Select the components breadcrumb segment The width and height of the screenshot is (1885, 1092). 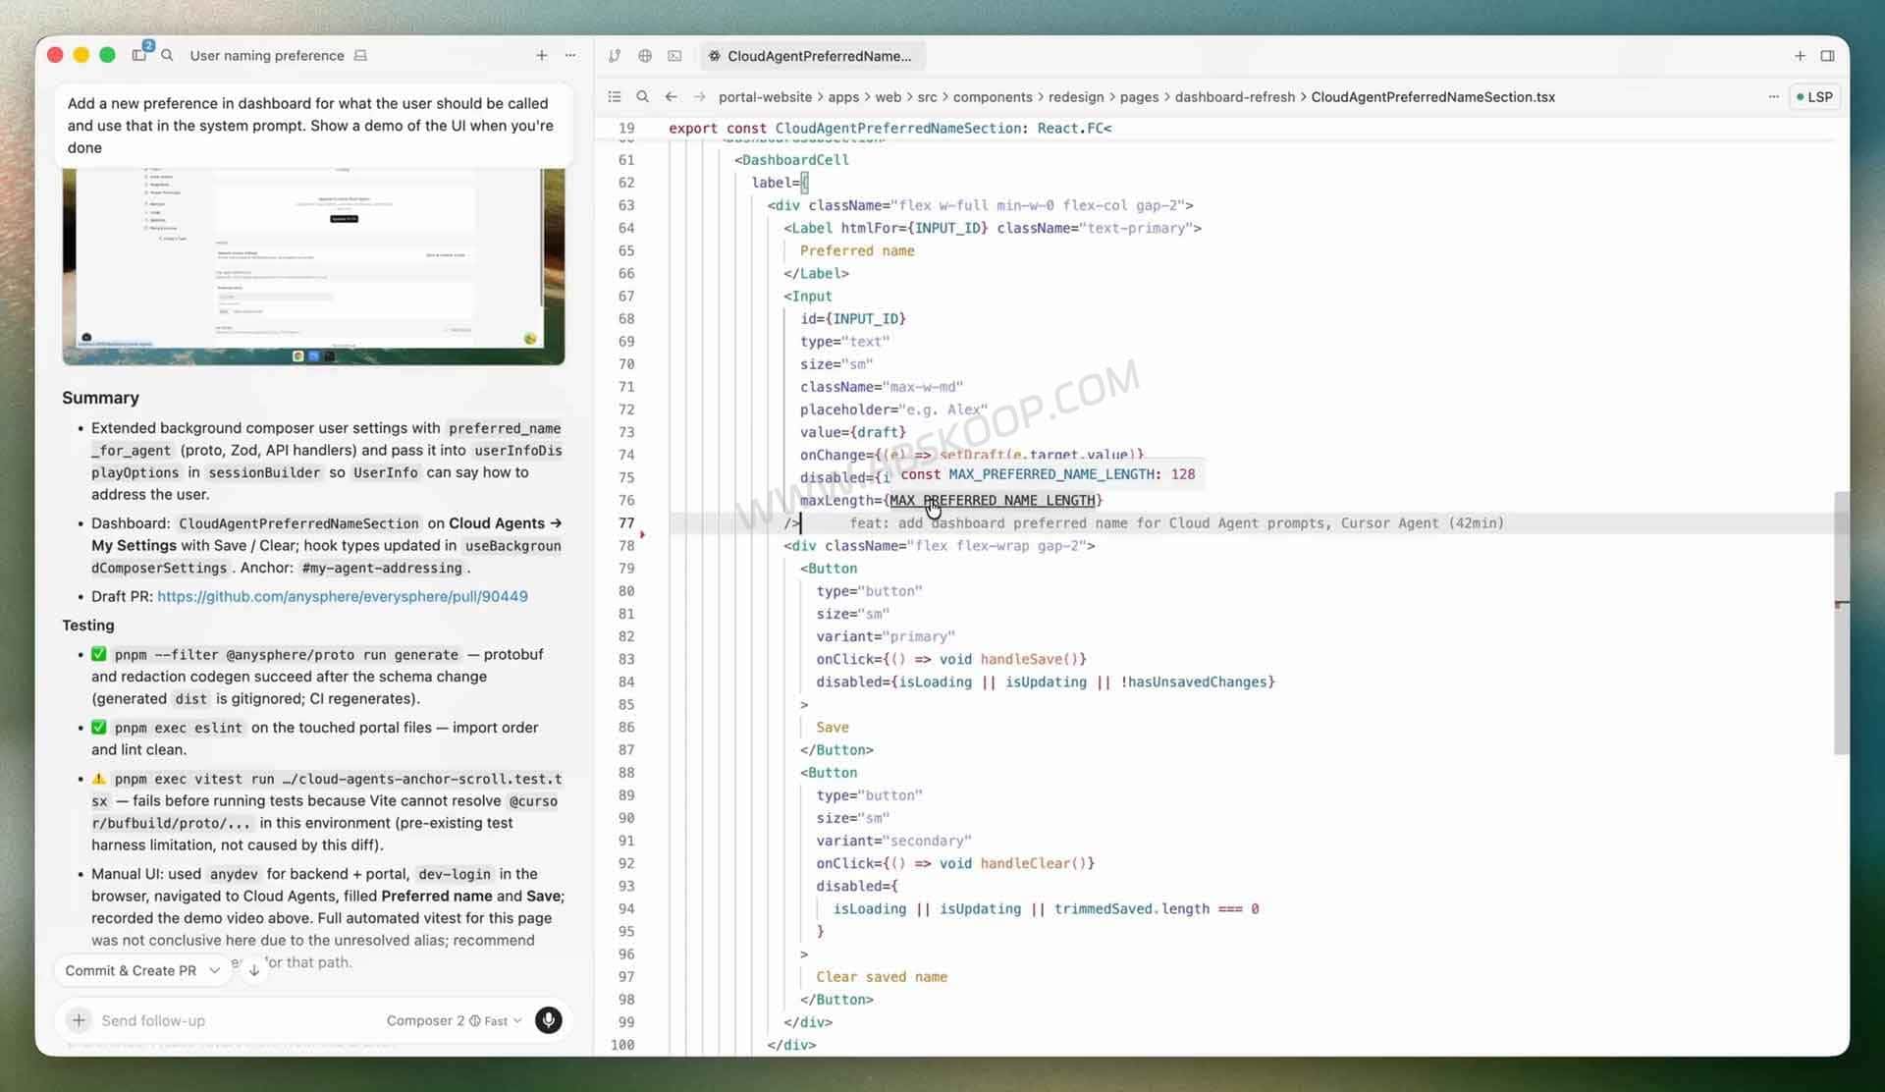(992, 96)
